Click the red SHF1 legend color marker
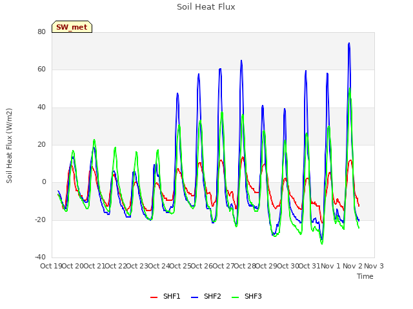The image size is (413, 309). 154,297
